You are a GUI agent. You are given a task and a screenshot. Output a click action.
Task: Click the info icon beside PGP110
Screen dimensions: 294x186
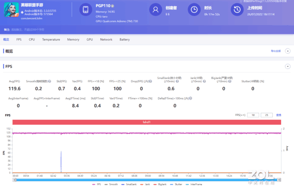pyautogui.click(x=113, y=6)
